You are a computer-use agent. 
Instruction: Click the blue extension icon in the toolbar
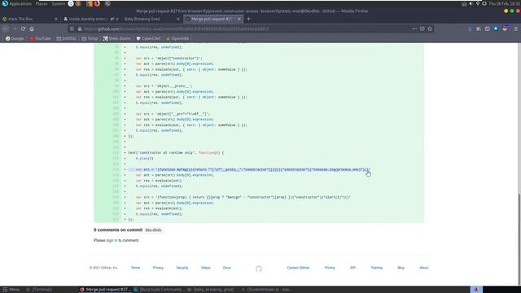click(496, 29)
